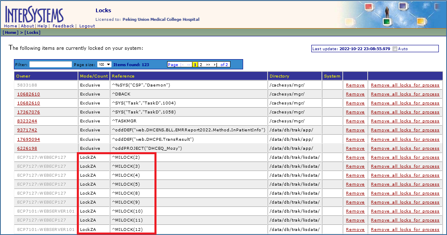Click the Help link

pyautogui.click(x=42, y=26)
